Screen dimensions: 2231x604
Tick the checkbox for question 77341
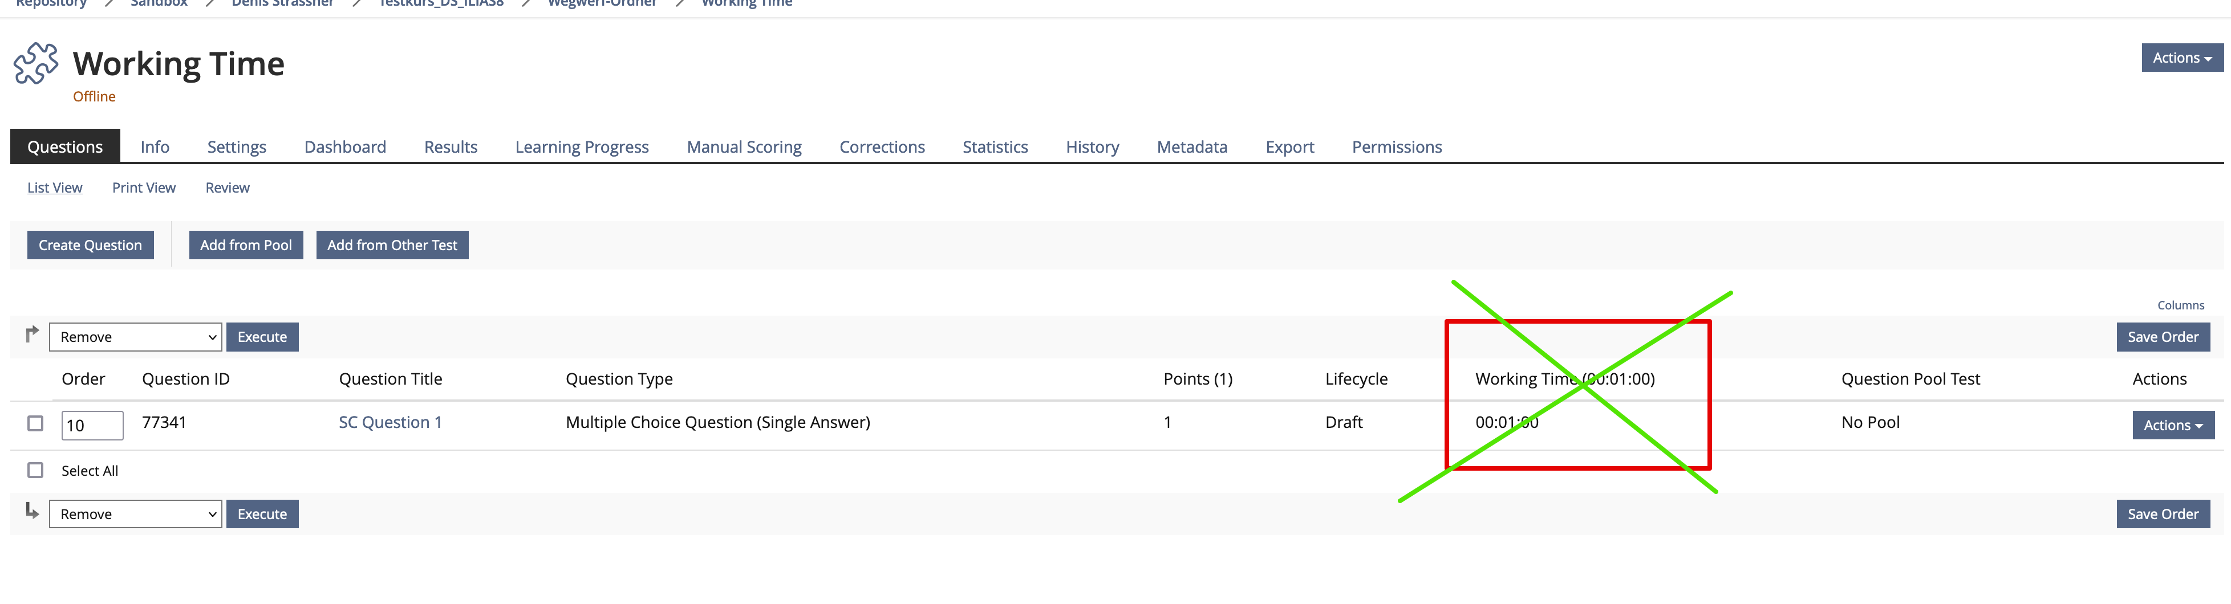[x=35, y=423]
